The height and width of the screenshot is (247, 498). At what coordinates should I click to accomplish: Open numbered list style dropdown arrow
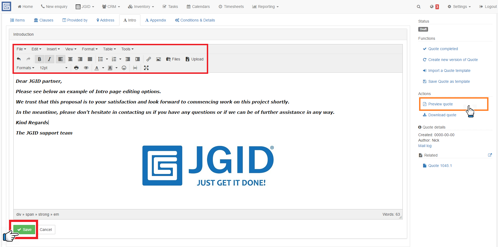tap(120, 59)
